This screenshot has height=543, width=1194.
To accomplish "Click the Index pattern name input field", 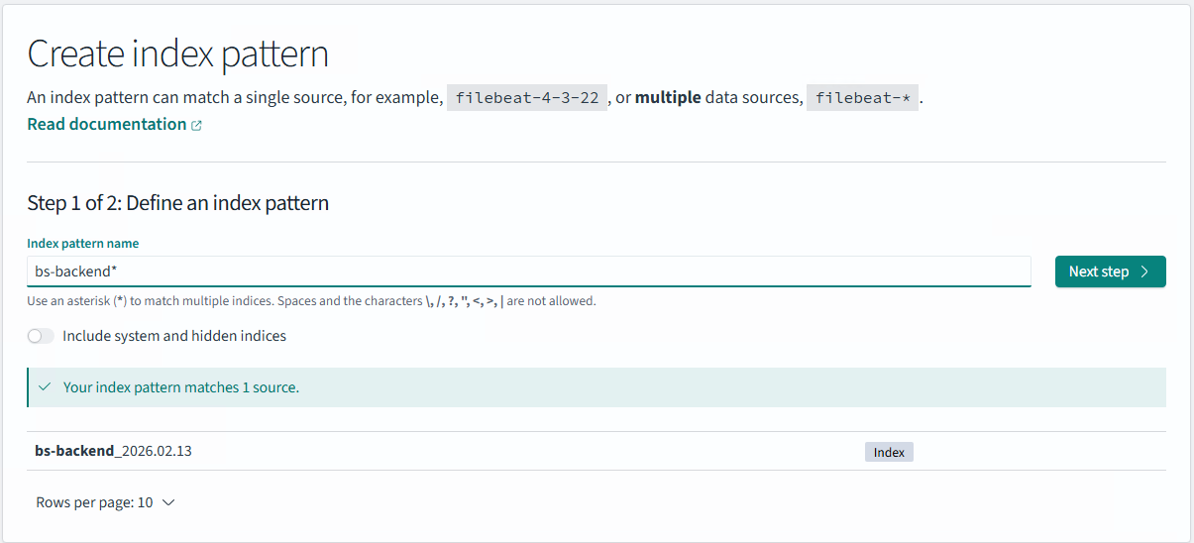I will tap(528, 271).
